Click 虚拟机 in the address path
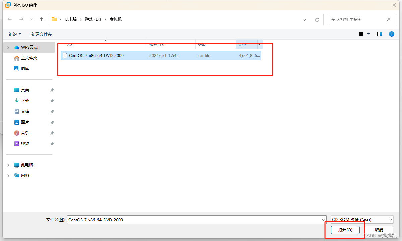The width and height of the screenshot is (402, 241). click(116, 19)
